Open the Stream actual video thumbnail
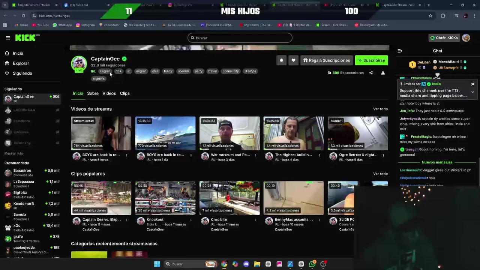 pos(101,133)
